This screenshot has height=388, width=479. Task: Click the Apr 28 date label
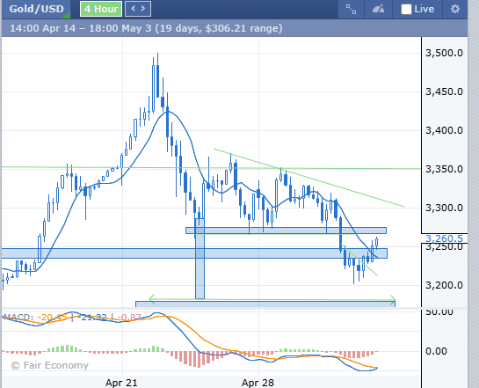[x=258, y=383]
